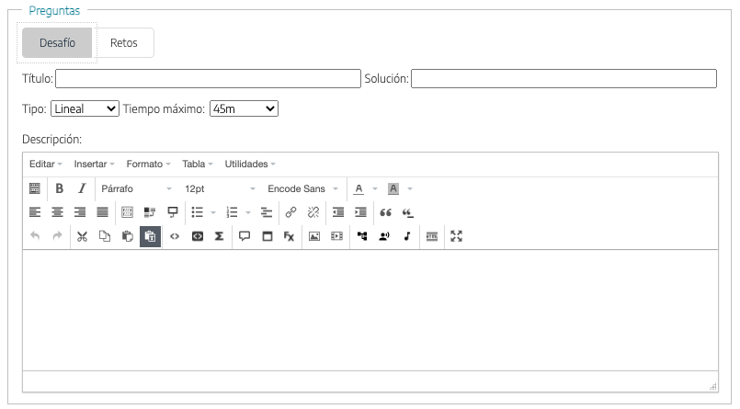Image resolution: width=740 pixels, height=409 pixels.
Task: Switch to the Retos tab
Action: [124, 43]
